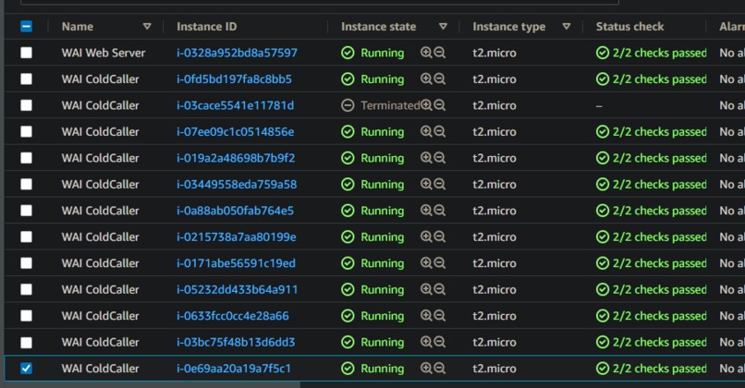745x388 pixels.
Task: Click zoom-out filter icon for i-019a2a48698b7b9f2
Action: pyautogui.click(x=439, y=158)
